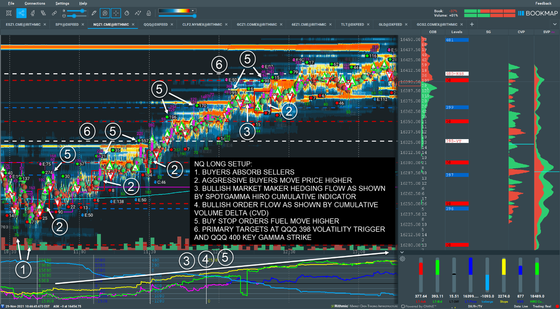Close the NQZ1.CME@RITHMIC tab

[132, 25]
